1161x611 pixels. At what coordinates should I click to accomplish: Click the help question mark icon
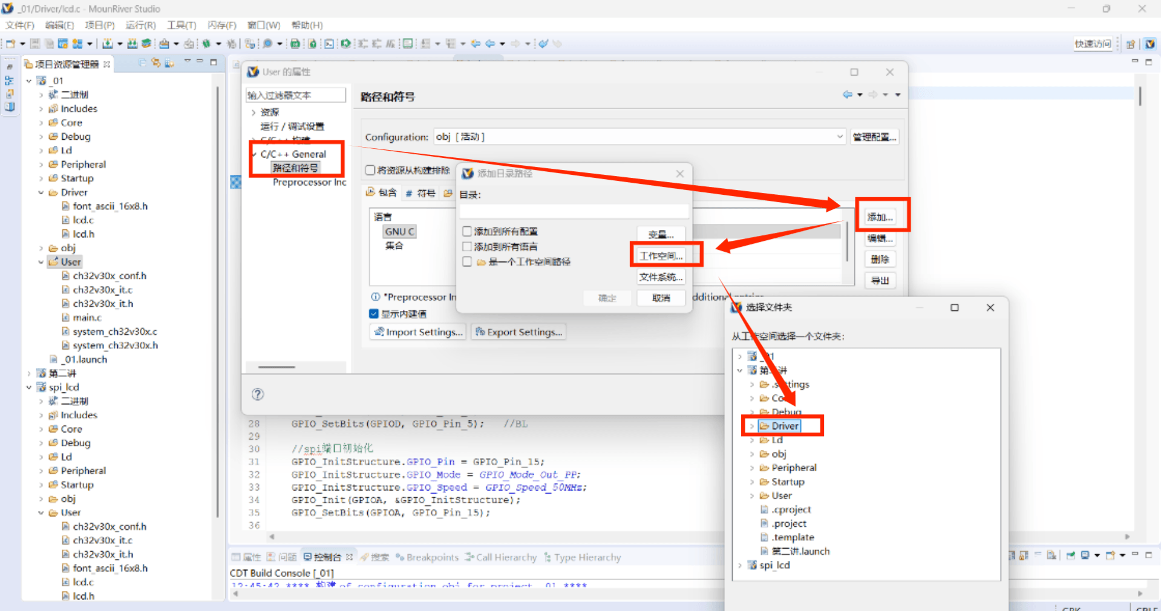[x=258, y=394]
